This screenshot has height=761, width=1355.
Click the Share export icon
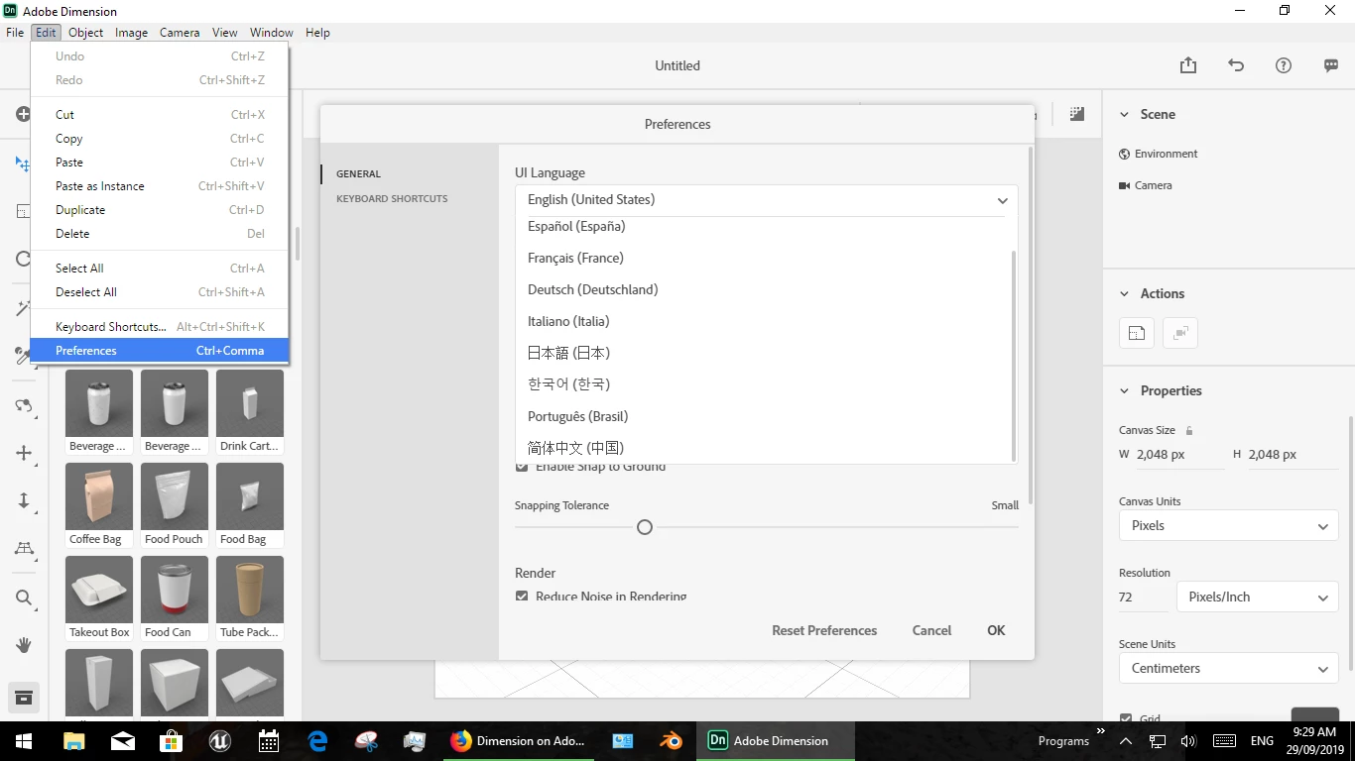1188,65
